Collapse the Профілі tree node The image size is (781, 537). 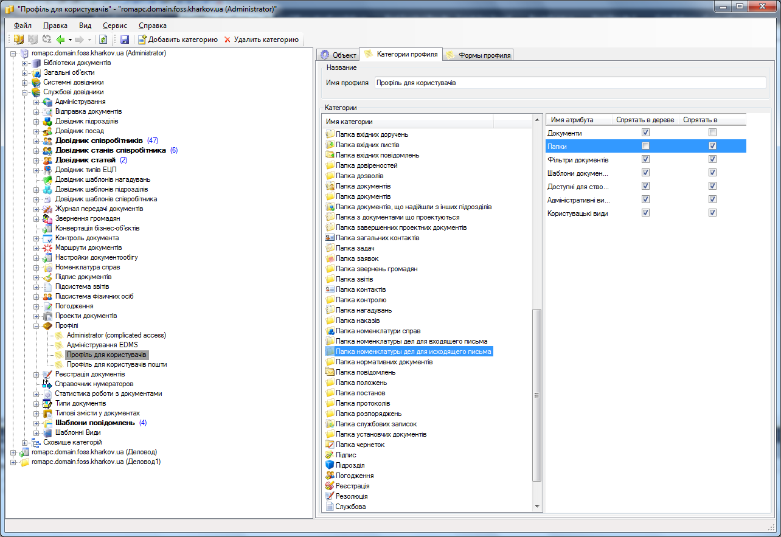point(36,325)
